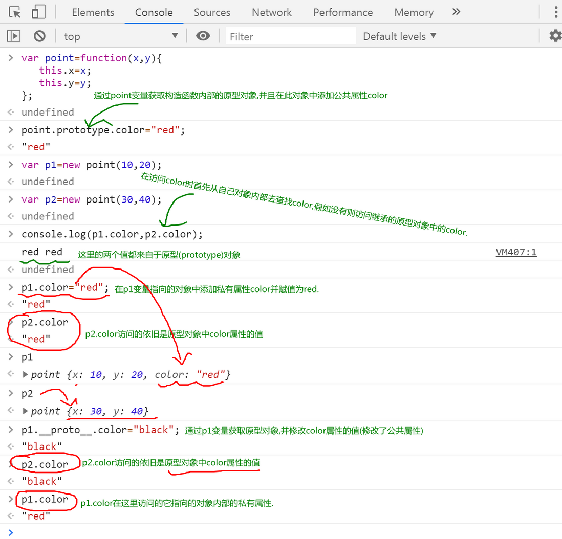Switch to the Elements tab

(93, 12)
